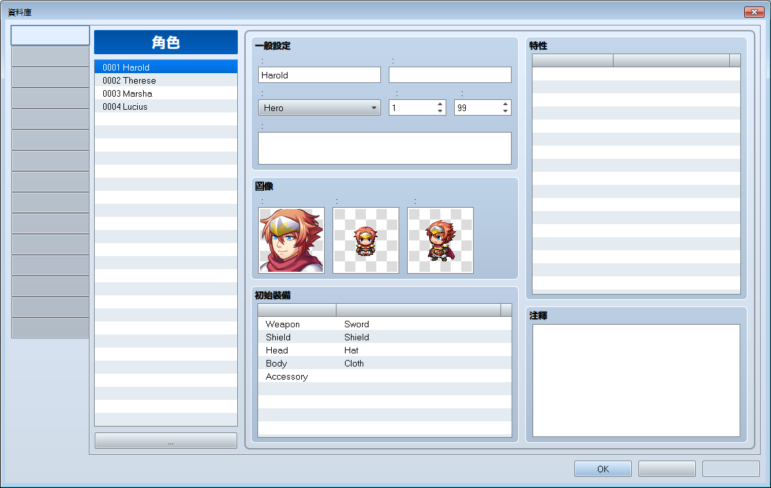Increase the value 99 with its up arrow

click(506, 104)
